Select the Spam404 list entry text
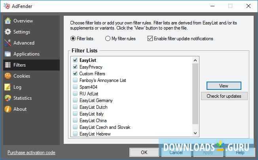The width and height of the screenshot is (258, 160). click(88, 87)
